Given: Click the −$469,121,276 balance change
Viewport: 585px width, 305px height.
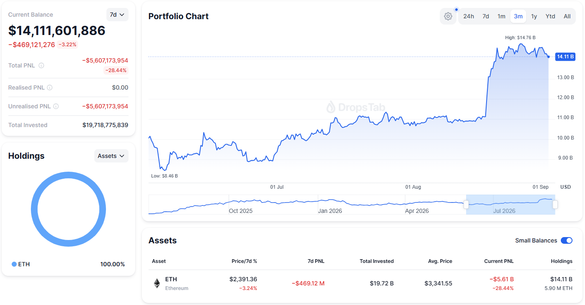Looking at the screenshot, I should coord(32,45).
